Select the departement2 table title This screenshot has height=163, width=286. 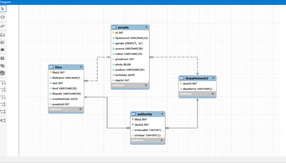(x=197, y=78)
